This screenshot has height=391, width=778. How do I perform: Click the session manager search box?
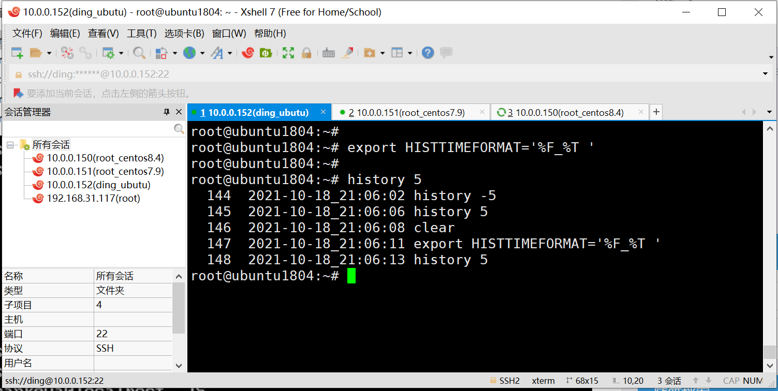[88, 129]
